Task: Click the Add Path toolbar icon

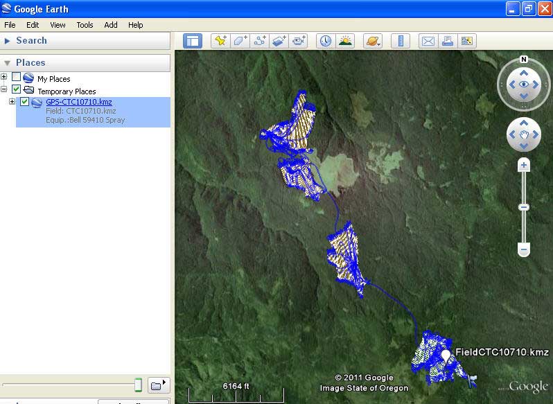Action: click(x=260, y=41)
